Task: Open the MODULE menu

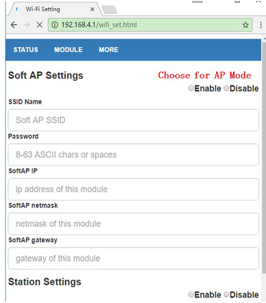Action: 68,50
